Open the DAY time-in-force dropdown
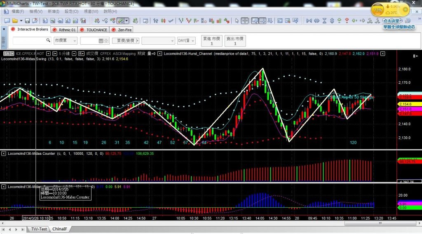422x234 pixels. [x=186, y=41]
